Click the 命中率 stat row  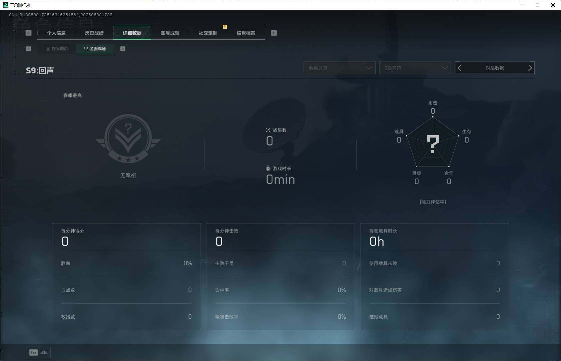[280, 290]
